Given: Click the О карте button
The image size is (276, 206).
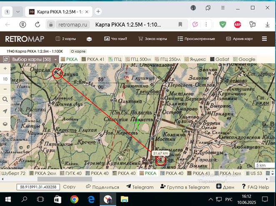Looking at the screenshot, I should coord(78,51).
